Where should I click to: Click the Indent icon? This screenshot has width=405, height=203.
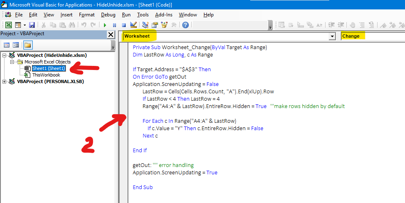pos(331,25)
